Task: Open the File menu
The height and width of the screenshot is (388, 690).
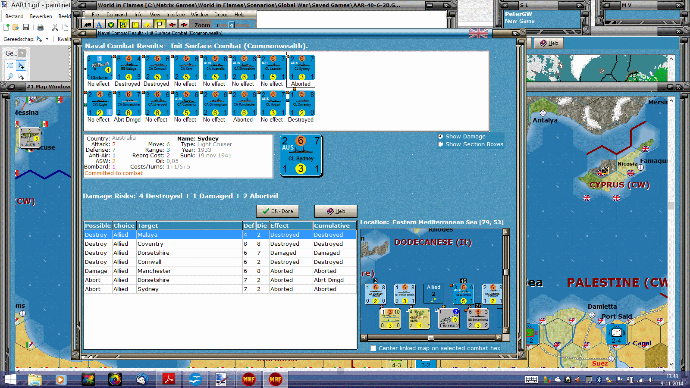Action: (x=95, y=15)
